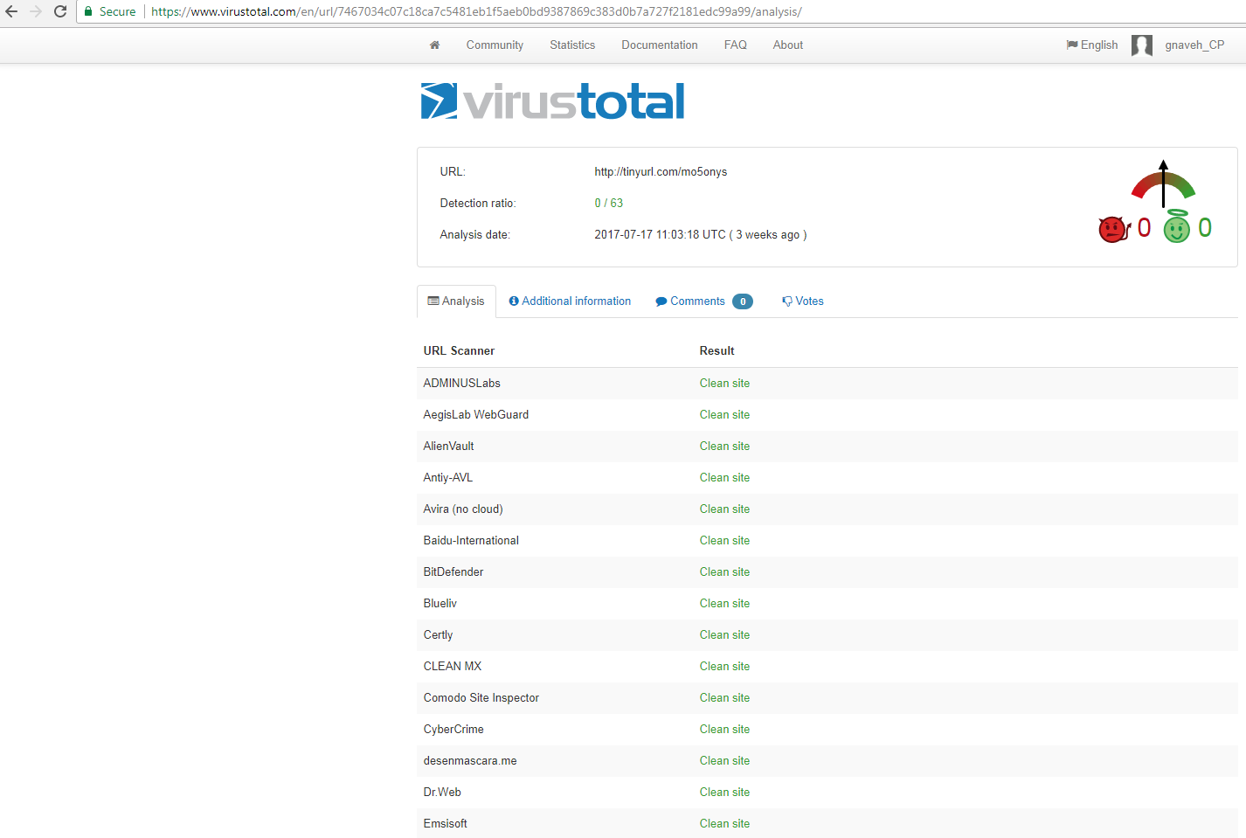Click the browser forward arrow
This screenshot has height=838, width=1246.
pyautogui.click(x=36, y=11)
